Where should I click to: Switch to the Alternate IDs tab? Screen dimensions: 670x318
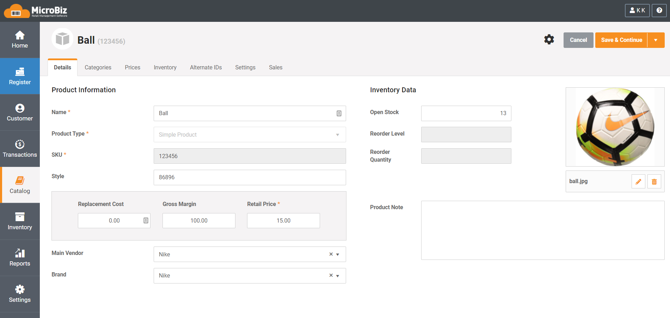[x=206, y=67]
